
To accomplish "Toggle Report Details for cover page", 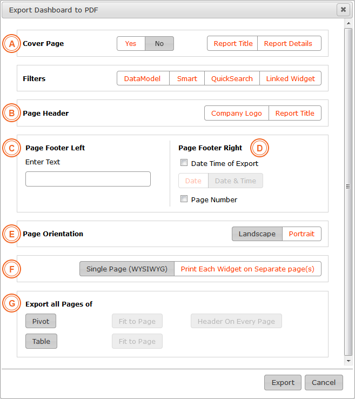I will pos(288,44).
